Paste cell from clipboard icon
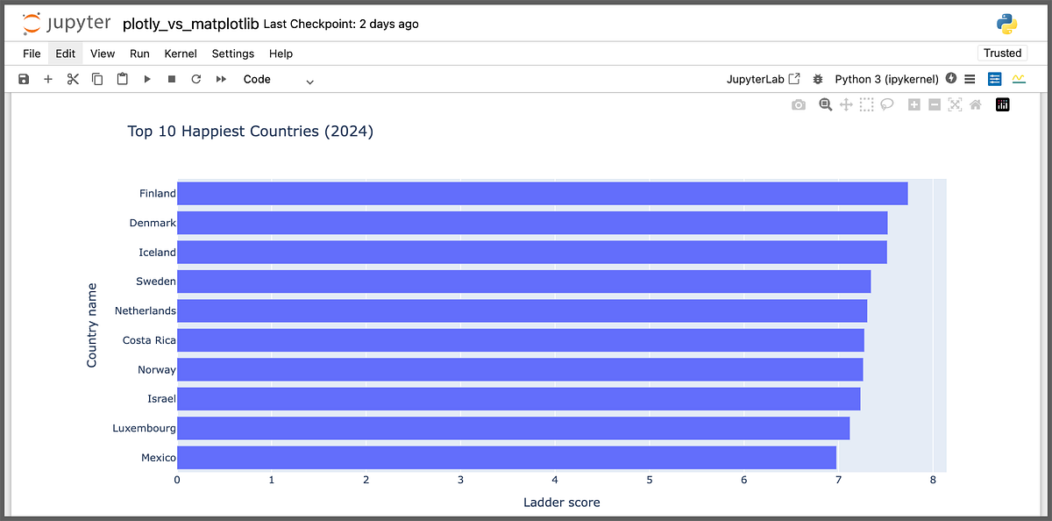The image size is (1052, 521). [123, 79]
